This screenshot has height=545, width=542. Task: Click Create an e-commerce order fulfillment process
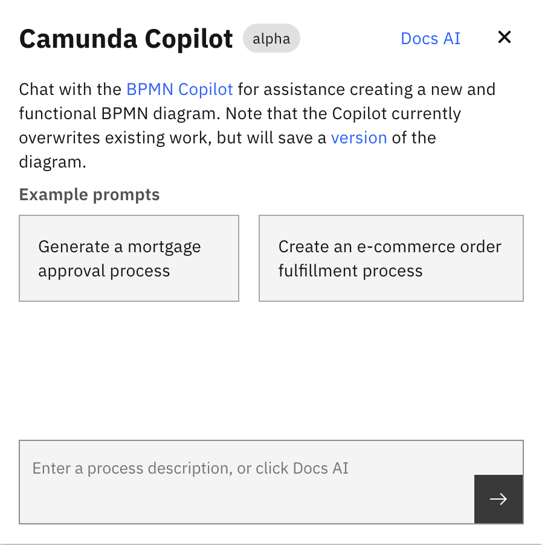[x=390, y=258]
